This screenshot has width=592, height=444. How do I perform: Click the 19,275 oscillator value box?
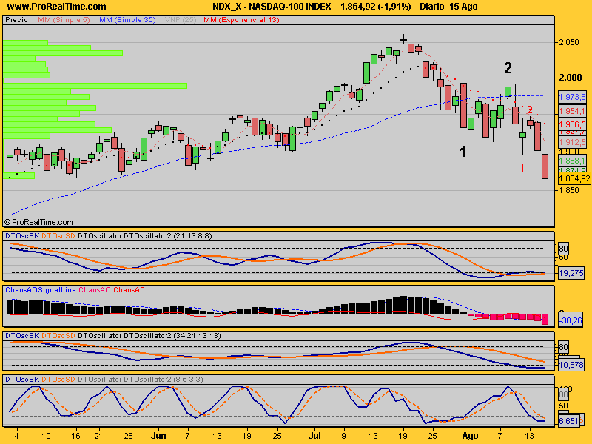click(571, 273)
